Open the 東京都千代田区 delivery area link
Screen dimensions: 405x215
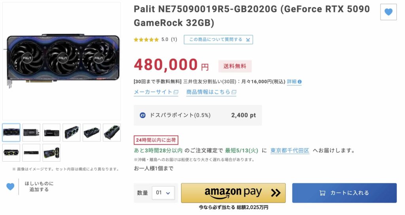[x=290, y=151]
